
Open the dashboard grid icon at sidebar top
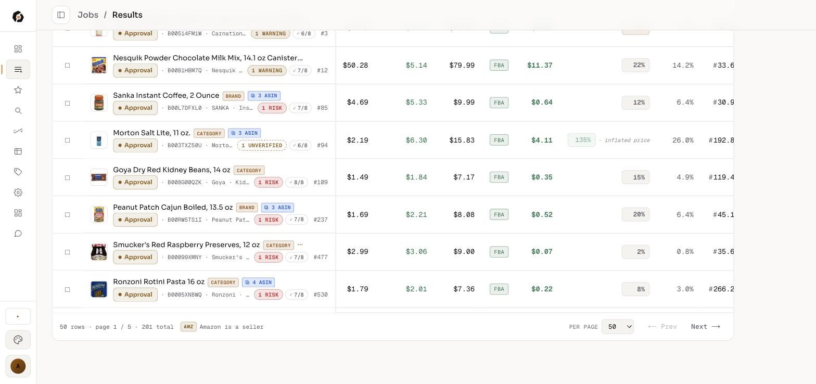tap(18, 49)
